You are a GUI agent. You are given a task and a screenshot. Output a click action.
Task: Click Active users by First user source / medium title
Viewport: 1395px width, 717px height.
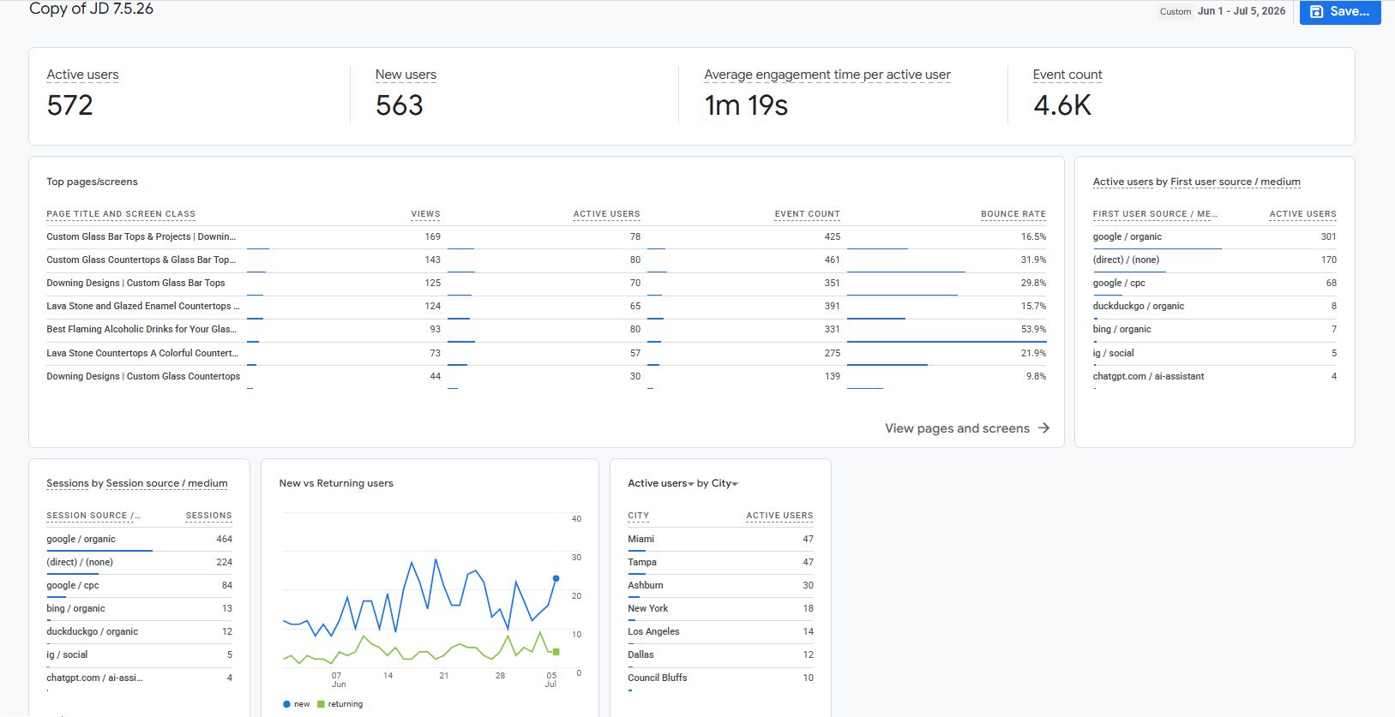tap(1196, 182)
